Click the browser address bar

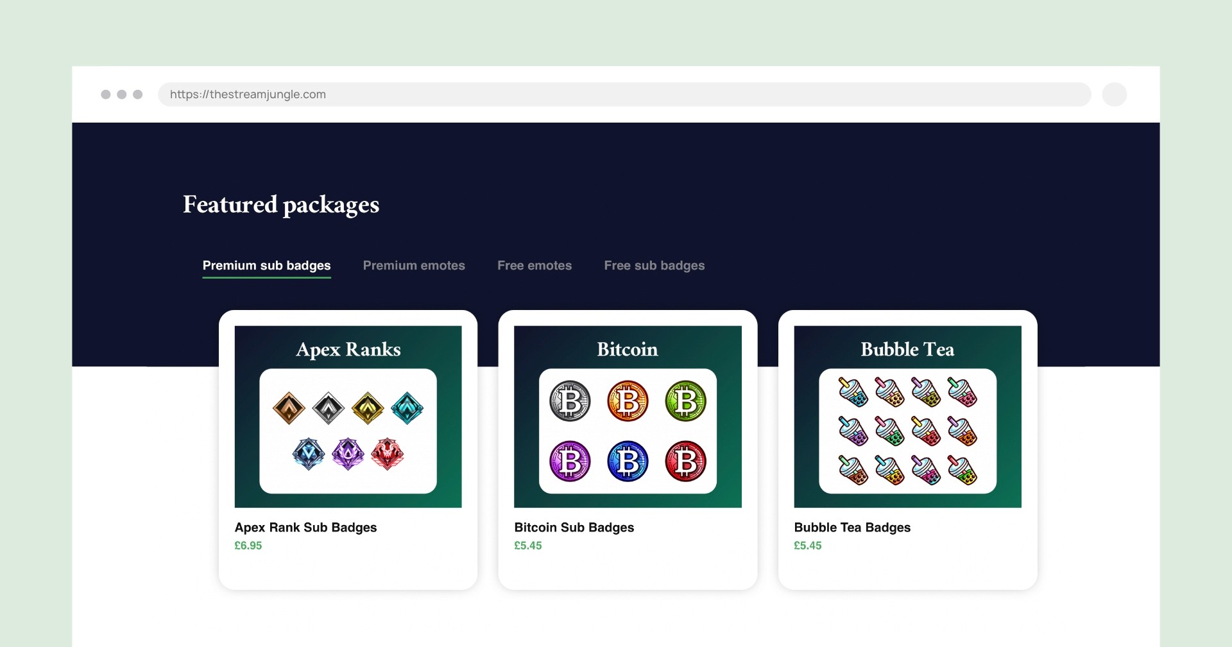624,94
